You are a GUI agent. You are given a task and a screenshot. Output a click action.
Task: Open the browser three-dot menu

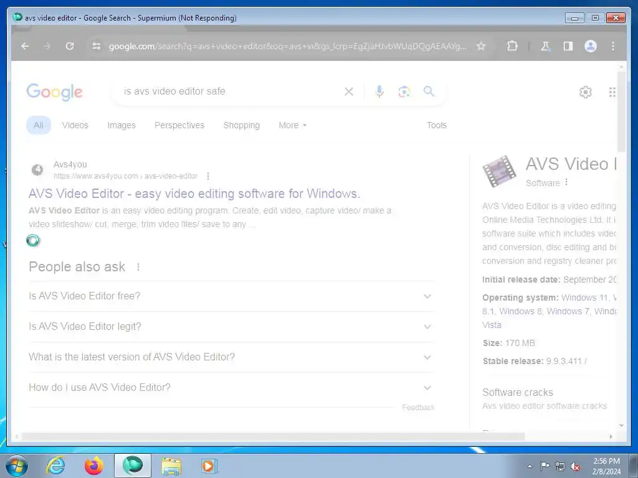613,46
